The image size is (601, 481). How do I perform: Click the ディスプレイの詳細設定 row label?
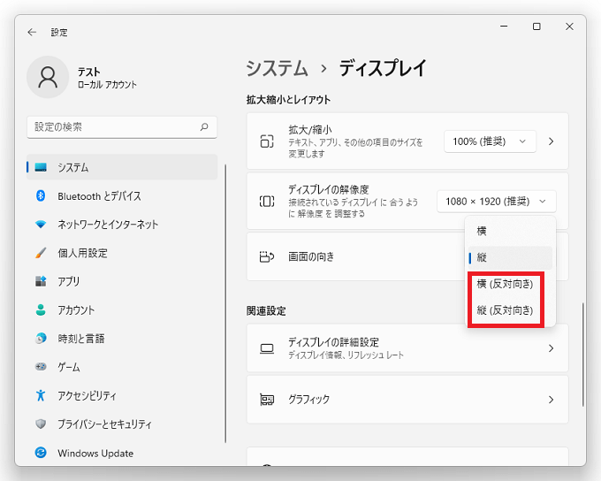coord(333,342)
